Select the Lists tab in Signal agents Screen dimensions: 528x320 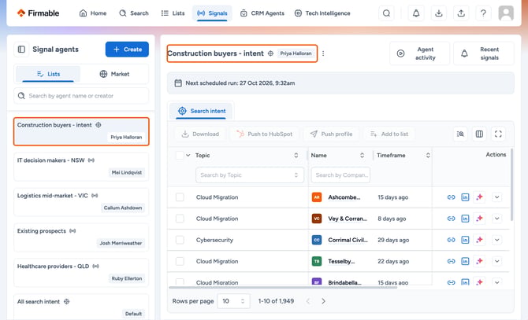48,74
